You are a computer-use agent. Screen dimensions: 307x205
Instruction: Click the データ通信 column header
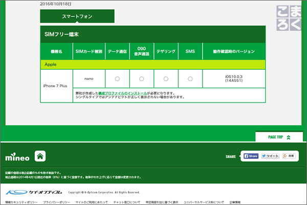[117, 51]
